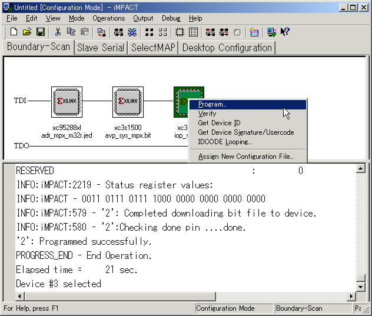
Task: Click the 'Device #3 selected' log line
Action: coord(59,284)
